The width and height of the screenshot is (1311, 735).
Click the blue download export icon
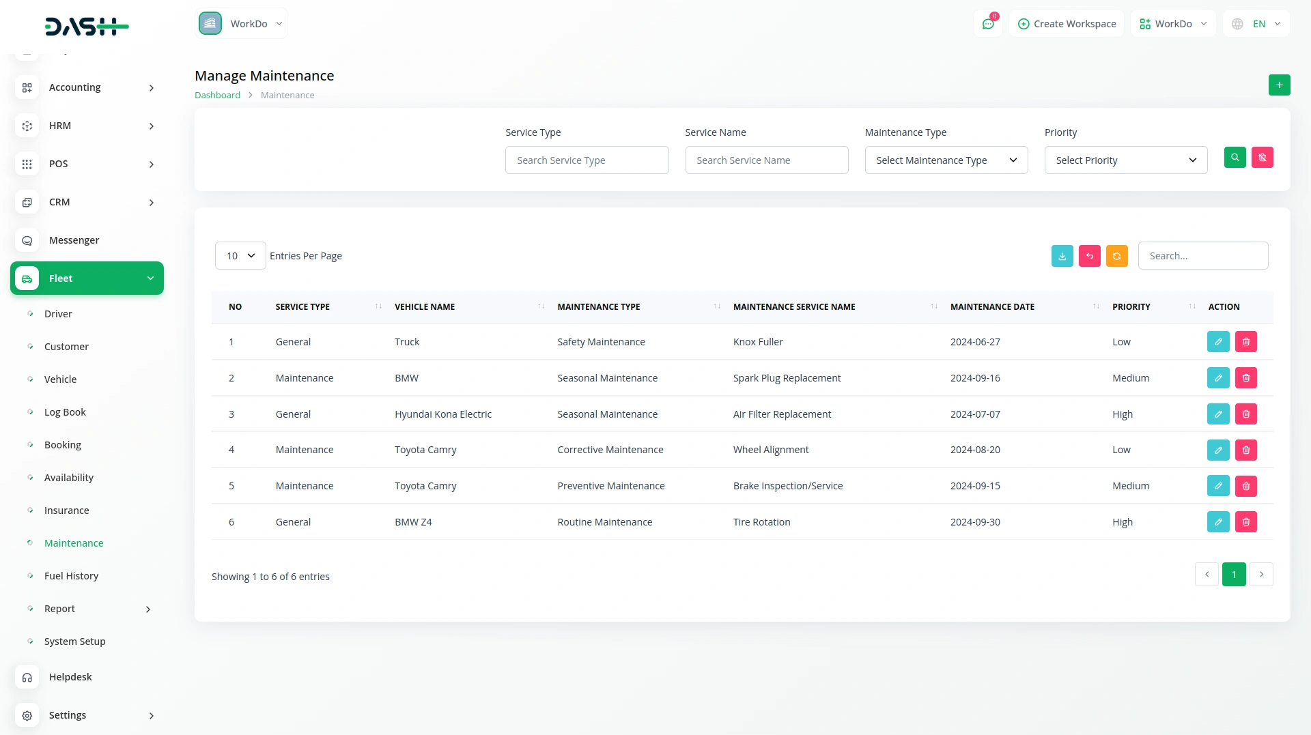(1062, 256)
